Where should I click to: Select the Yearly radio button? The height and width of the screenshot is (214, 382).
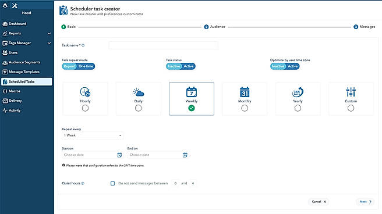tap(298, 108)
